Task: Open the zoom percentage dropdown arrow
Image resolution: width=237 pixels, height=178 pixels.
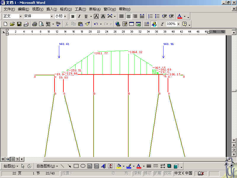Action: [x=179, y=24]
